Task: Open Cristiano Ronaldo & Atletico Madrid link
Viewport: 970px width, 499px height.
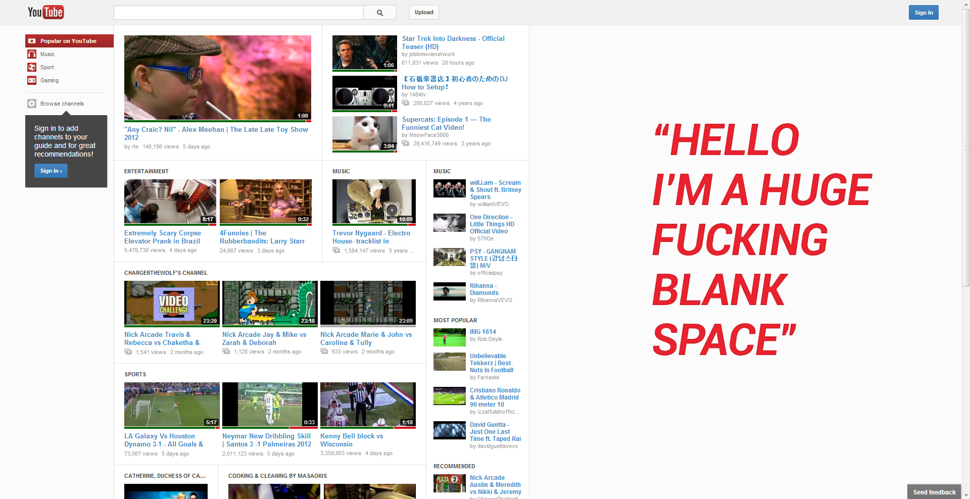Action: [495, 397]
